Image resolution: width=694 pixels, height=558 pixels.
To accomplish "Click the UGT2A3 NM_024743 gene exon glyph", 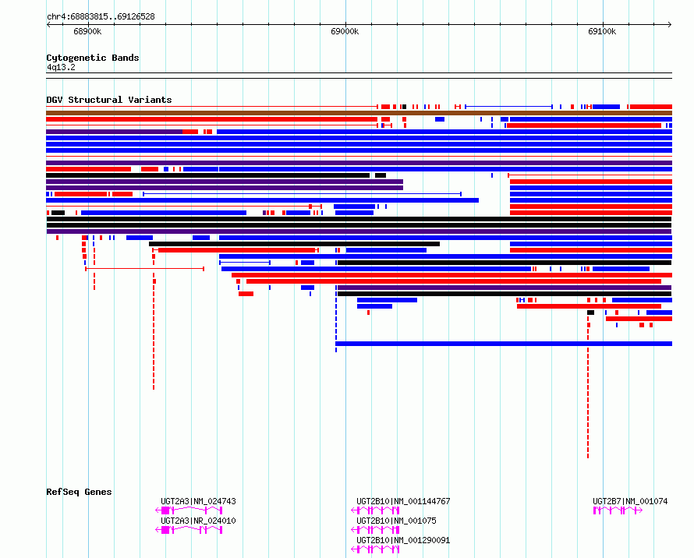I will coord(189,510).
